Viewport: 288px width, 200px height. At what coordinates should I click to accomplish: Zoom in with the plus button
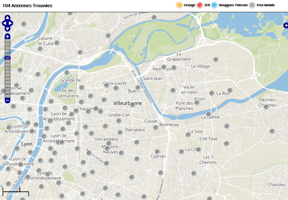[x=8, y=36]
